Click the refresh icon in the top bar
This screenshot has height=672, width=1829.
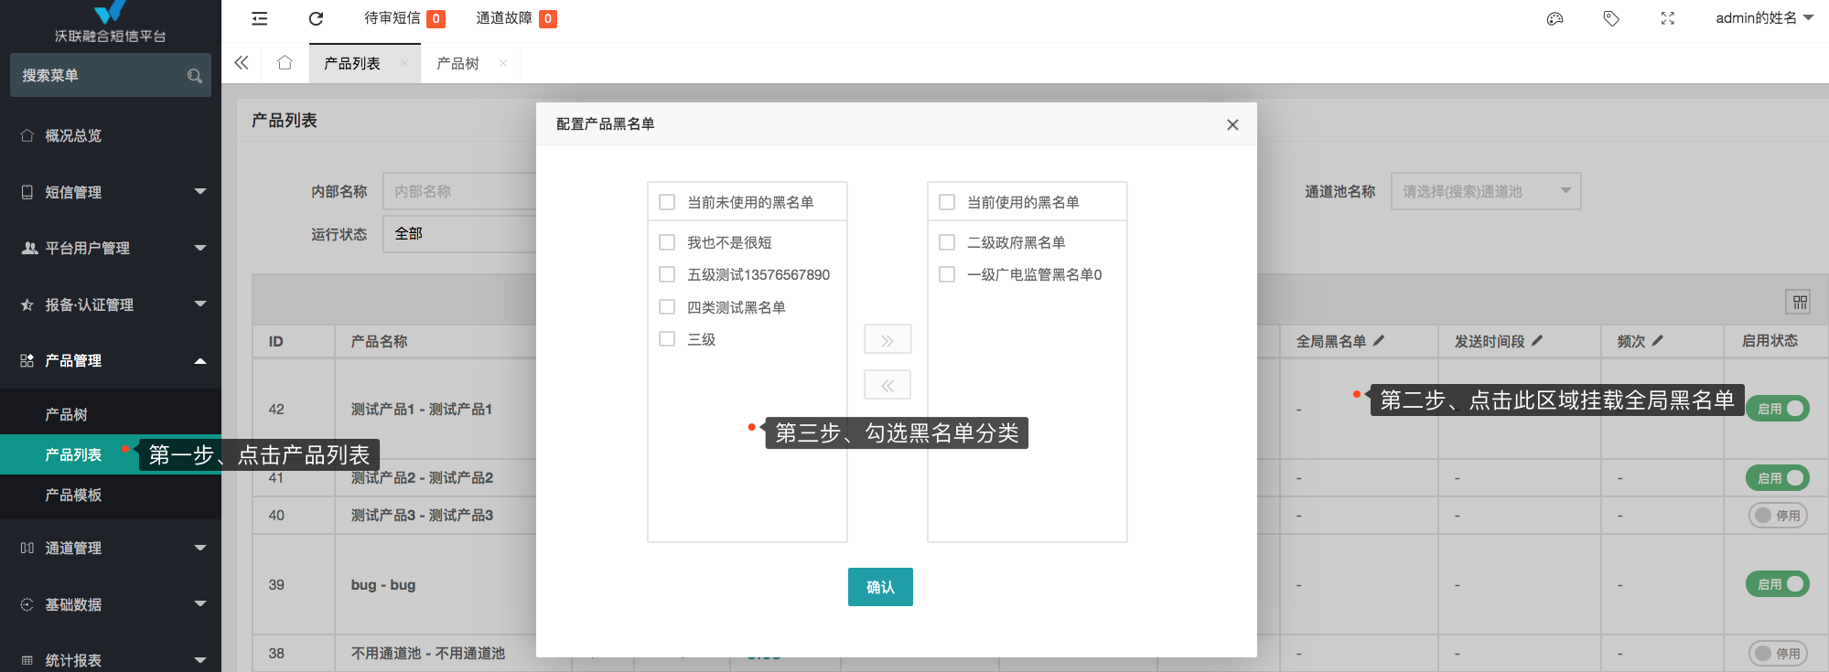316,18
